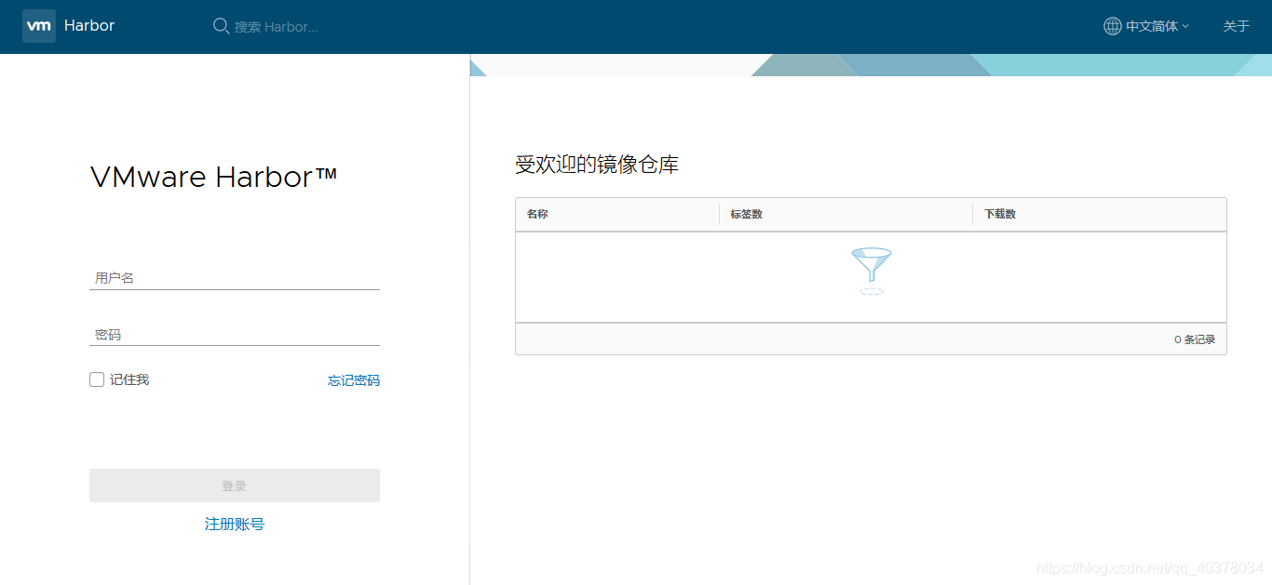Click the 受欢迎的镜像仓库 heading

pyautogui.click(x=597, y=166)
